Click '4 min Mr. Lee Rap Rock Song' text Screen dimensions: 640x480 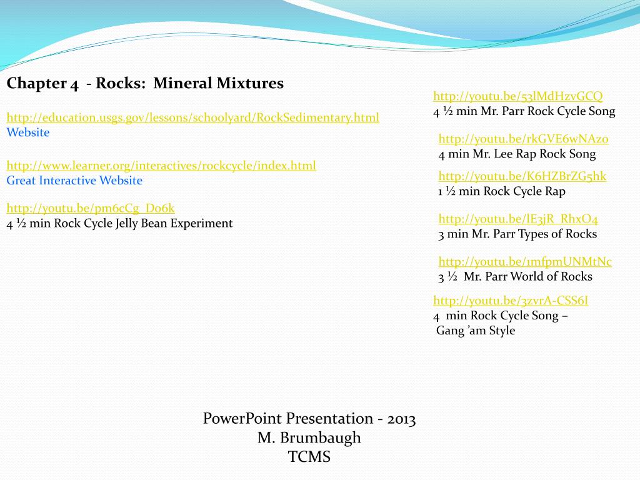click(x=517, y=154)
